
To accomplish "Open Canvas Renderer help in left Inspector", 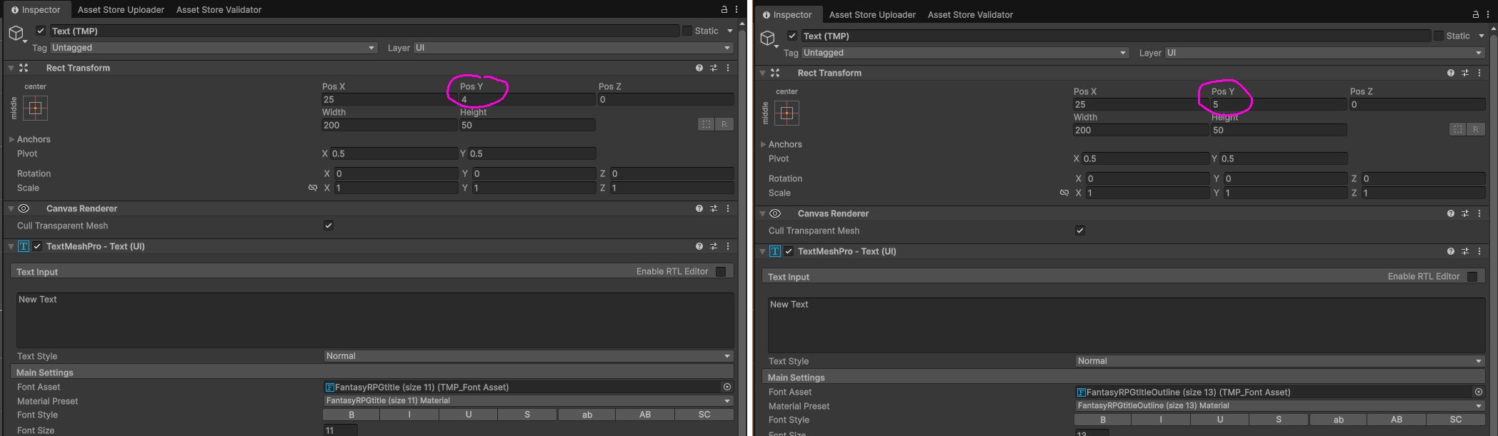I will (699, 208).
